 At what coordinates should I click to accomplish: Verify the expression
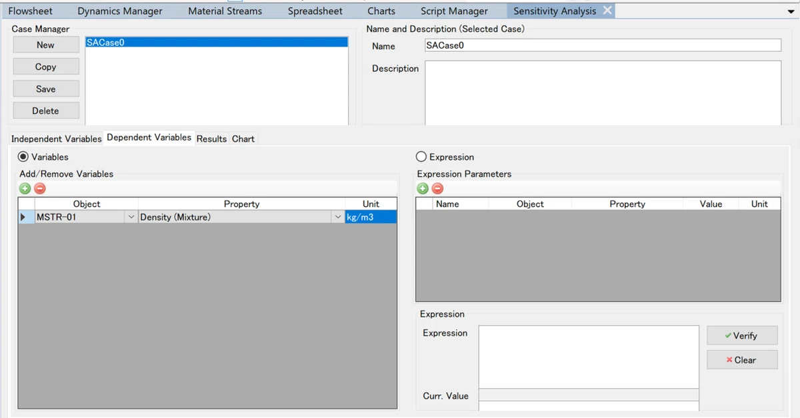click(x=742, y=335)
